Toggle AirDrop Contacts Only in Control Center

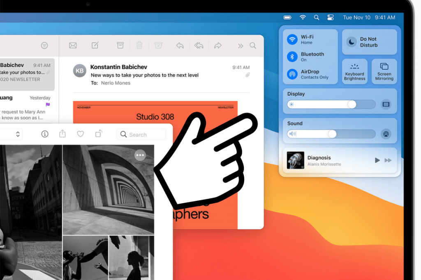tap(292, 74)
